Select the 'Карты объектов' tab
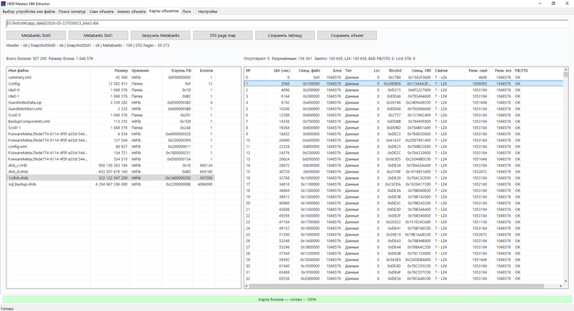Screen dimensions: 574x311 tap(164, 11)
